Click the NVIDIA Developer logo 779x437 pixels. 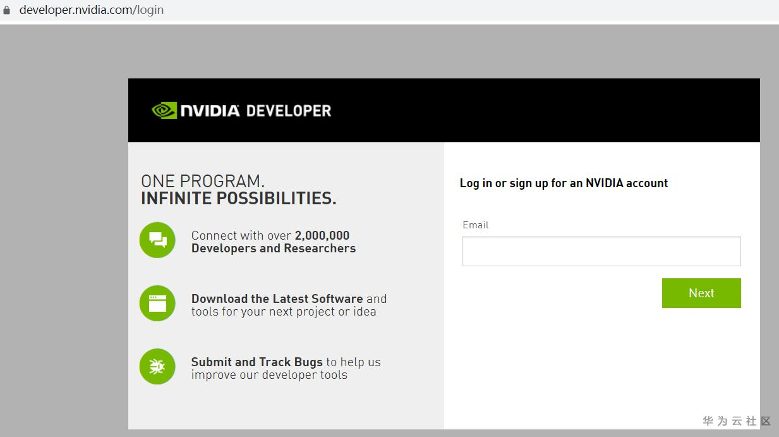pyautogui.click(x=241, y=111)
